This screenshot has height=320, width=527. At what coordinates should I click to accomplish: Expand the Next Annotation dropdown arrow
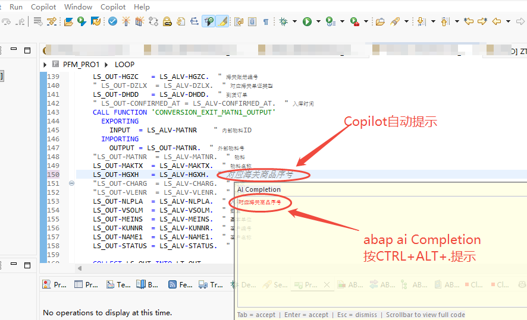[433, 22]
